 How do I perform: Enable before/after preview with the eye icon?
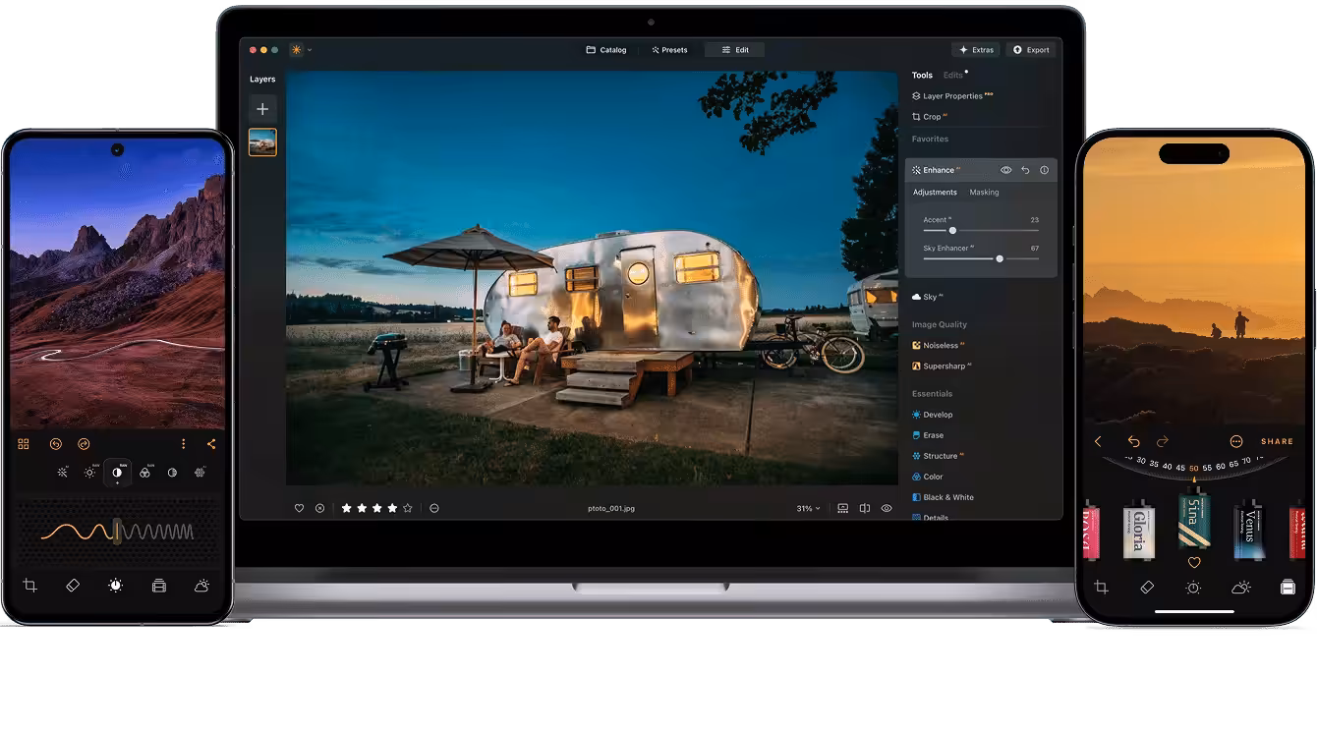tap(886, 508)
